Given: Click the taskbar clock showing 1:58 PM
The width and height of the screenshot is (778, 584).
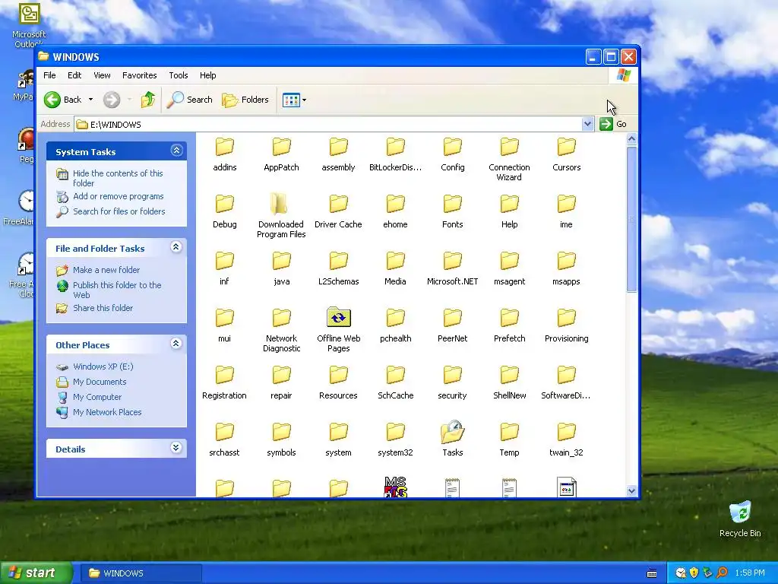Looking at the screenshot, I should pyautogui.click(x=750, y=573).
